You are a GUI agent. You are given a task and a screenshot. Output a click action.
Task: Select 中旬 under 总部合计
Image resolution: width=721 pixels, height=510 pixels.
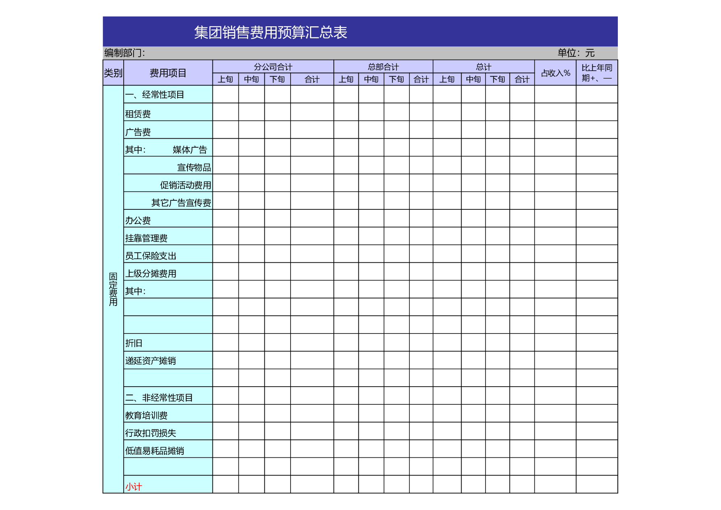pyautogui.click(x=371, y=79)
